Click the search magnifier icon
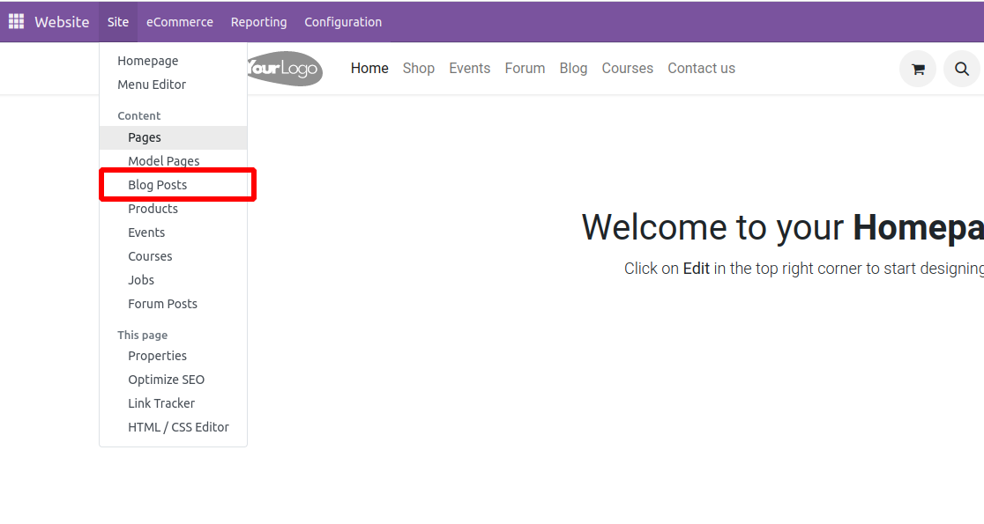This screenshot has width=984, height=524. click(x=962, y=69)
